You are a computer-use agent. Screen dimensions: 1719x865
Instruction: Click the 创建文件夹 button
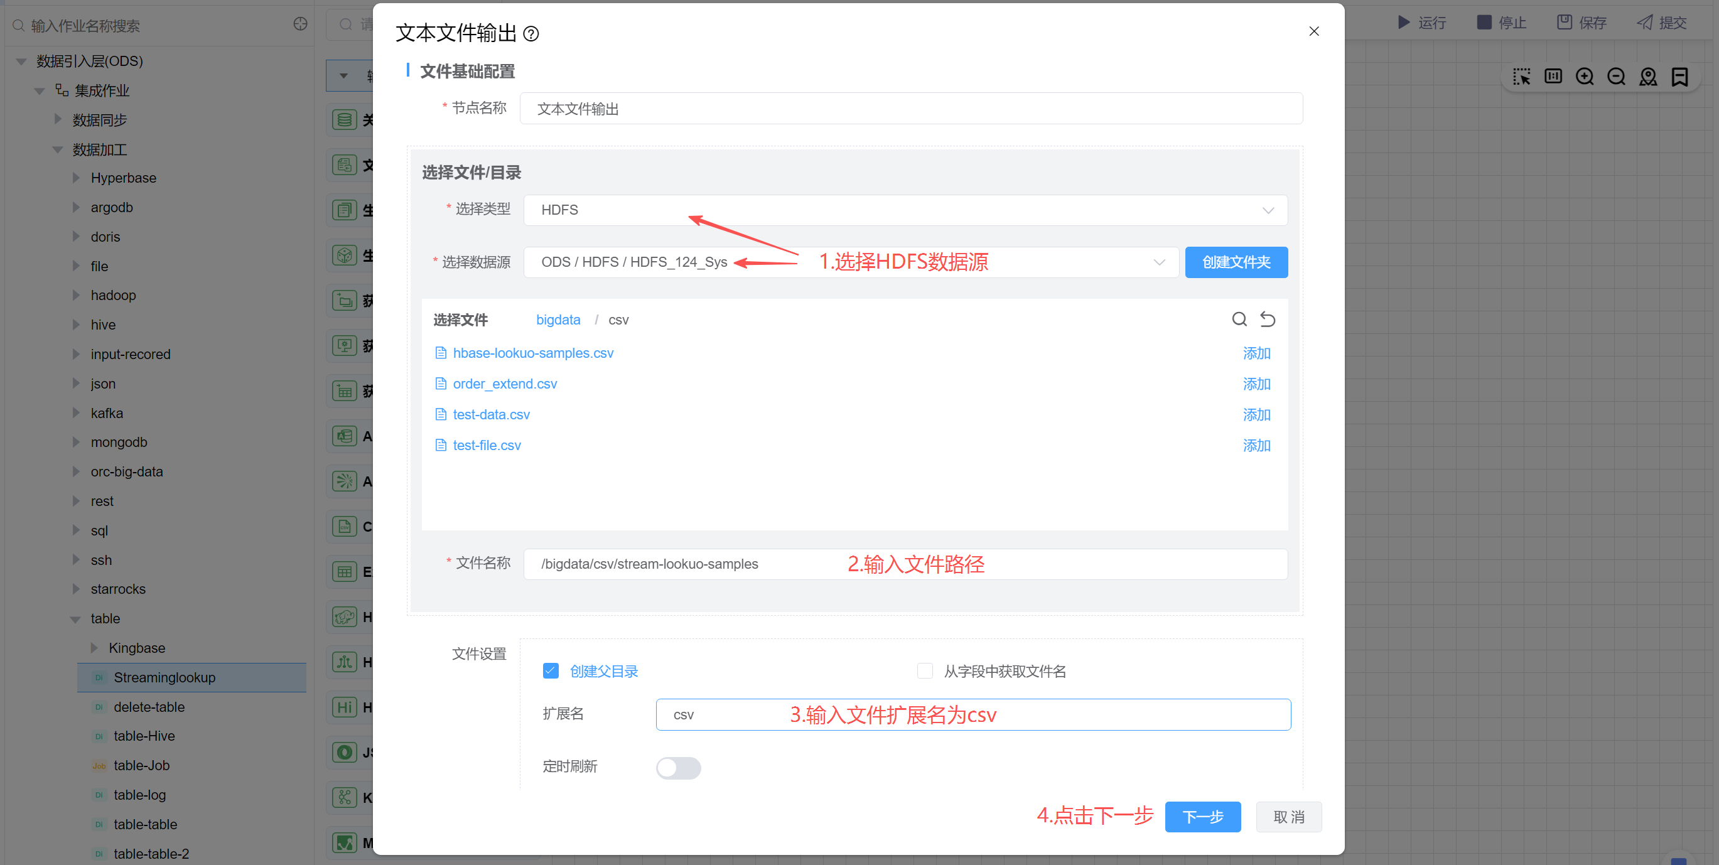pyautogui.click(x=1236, y=262)
